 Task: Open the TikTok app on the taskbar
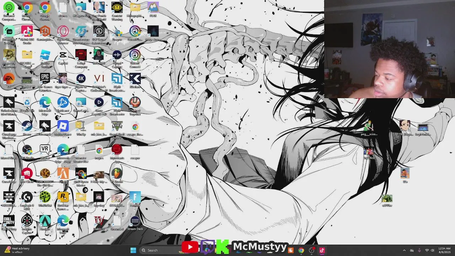pos(322,250)
